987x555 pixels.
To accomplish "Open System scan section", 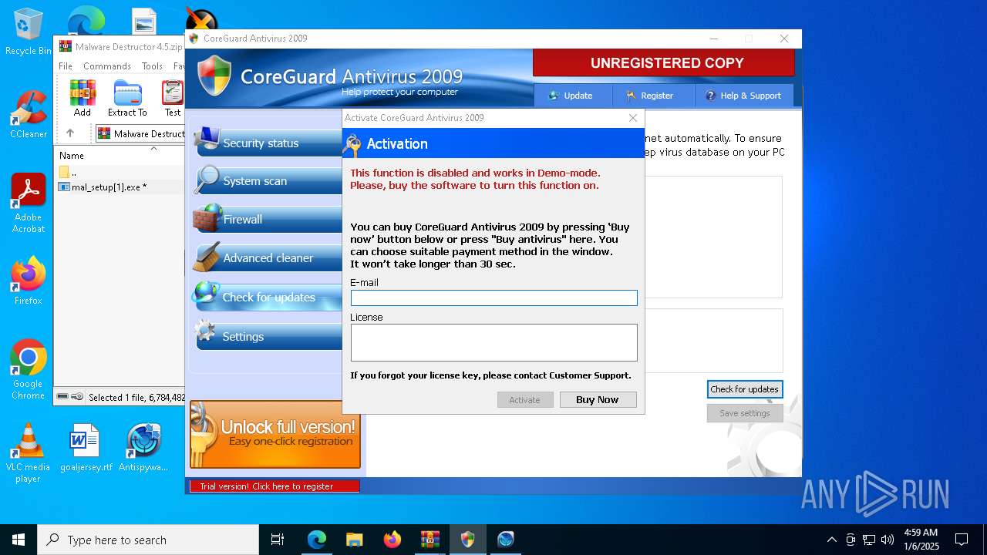I will click(x=267, y=181).
